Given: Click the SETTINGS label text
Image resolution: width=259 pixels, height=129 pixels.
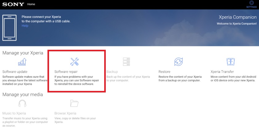Looking at the screenshot, I should click(251, 7).
